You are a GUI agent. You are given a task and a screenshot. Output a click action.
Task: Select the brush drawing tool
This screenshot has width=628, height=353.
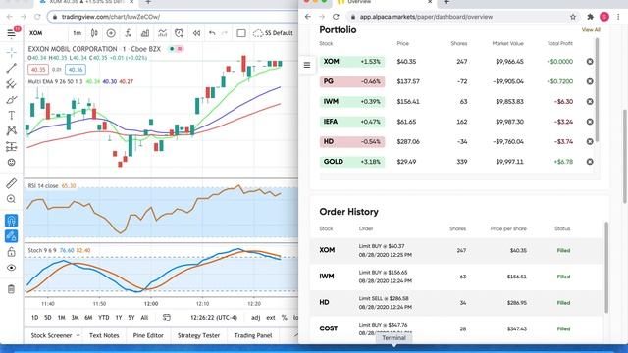(x=11, y=100)
